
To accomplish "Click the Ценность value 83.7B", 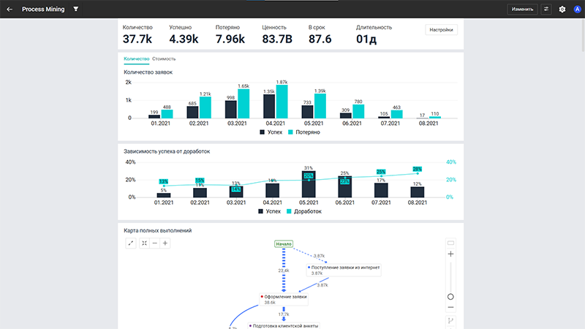I will pyautogui.click(x=277, y=39).
